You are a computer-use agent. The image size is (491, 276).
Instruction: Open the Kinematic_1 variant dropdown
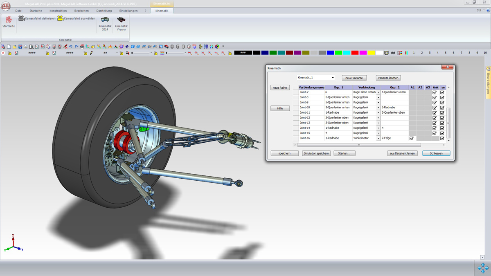click(333, 78)
